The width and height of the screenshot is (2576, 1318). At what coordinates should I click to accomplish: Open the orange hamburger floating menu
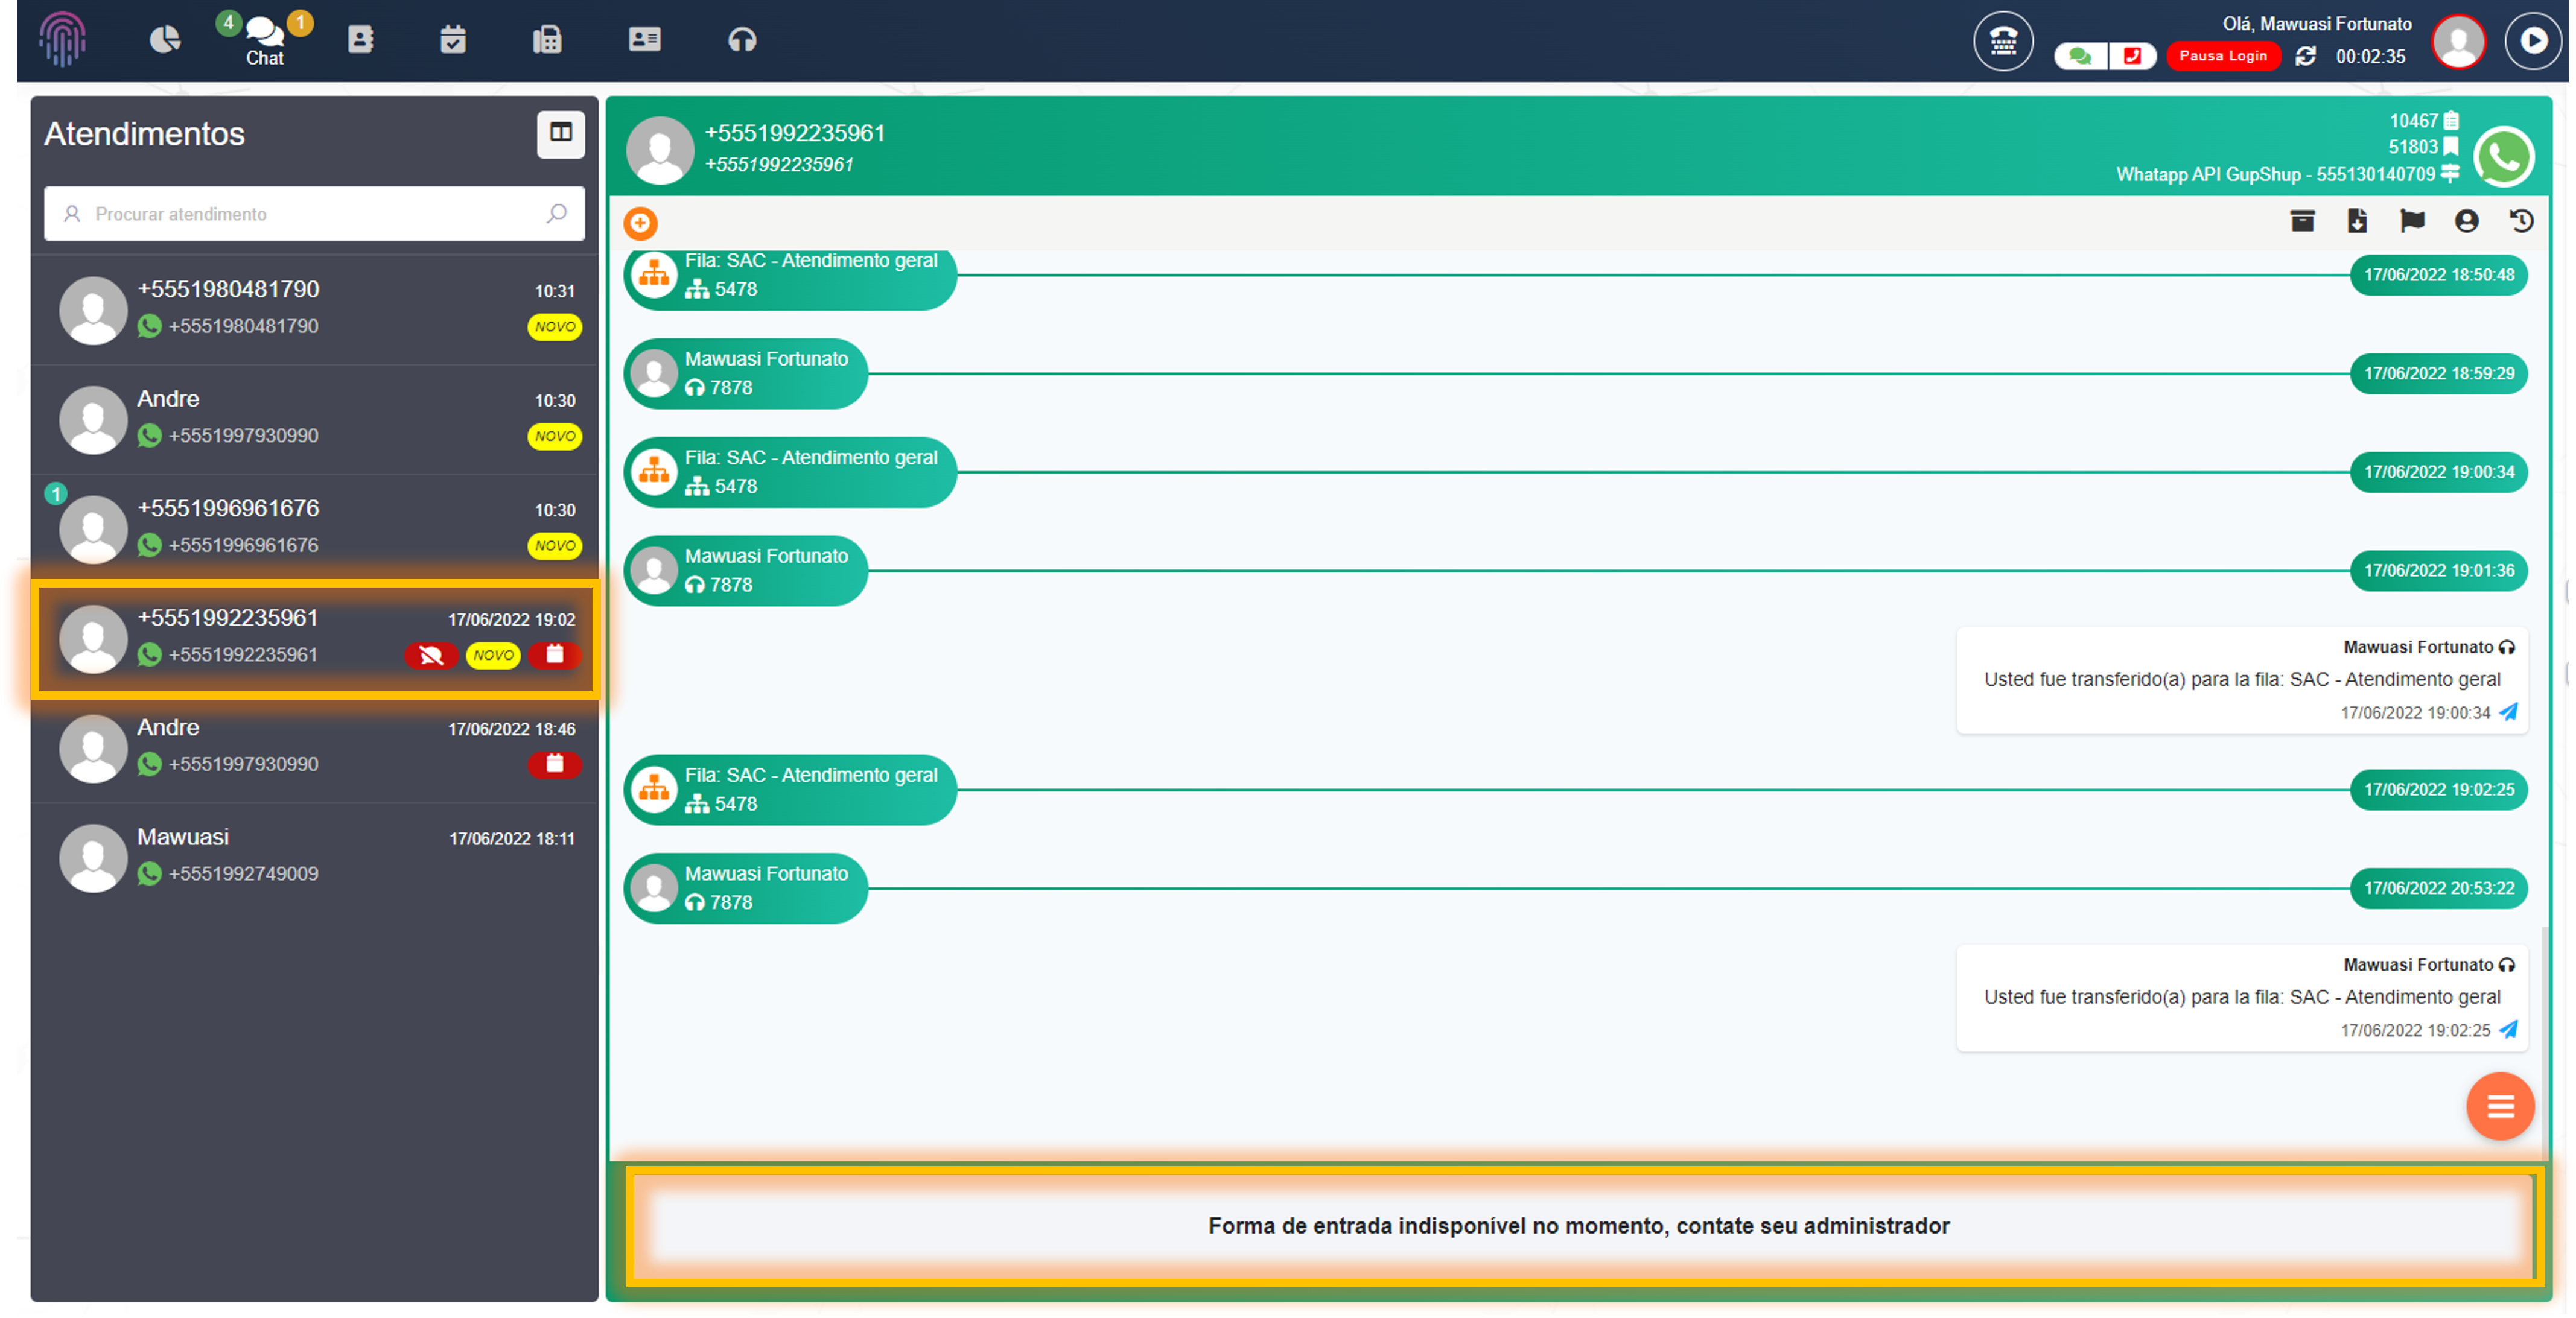pyautogui.click(x=2500, y=1107)
